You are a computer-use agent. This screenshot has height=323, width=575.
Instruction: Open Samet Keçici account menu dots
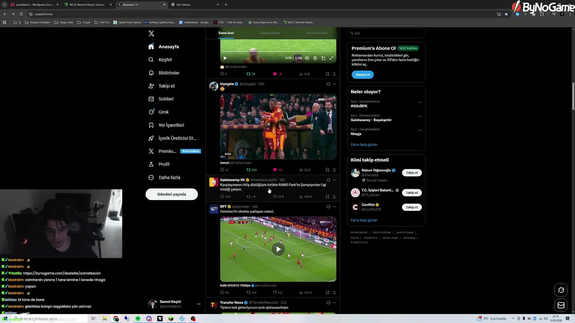pyautogui.click(x=199, y=304)
